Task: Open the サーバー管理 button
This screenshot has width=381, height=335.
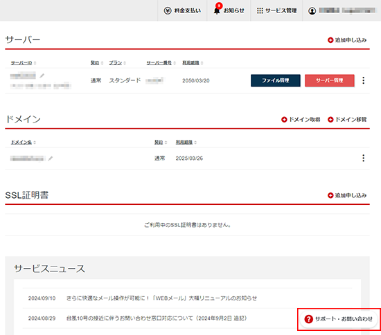Action: (330, 80)
